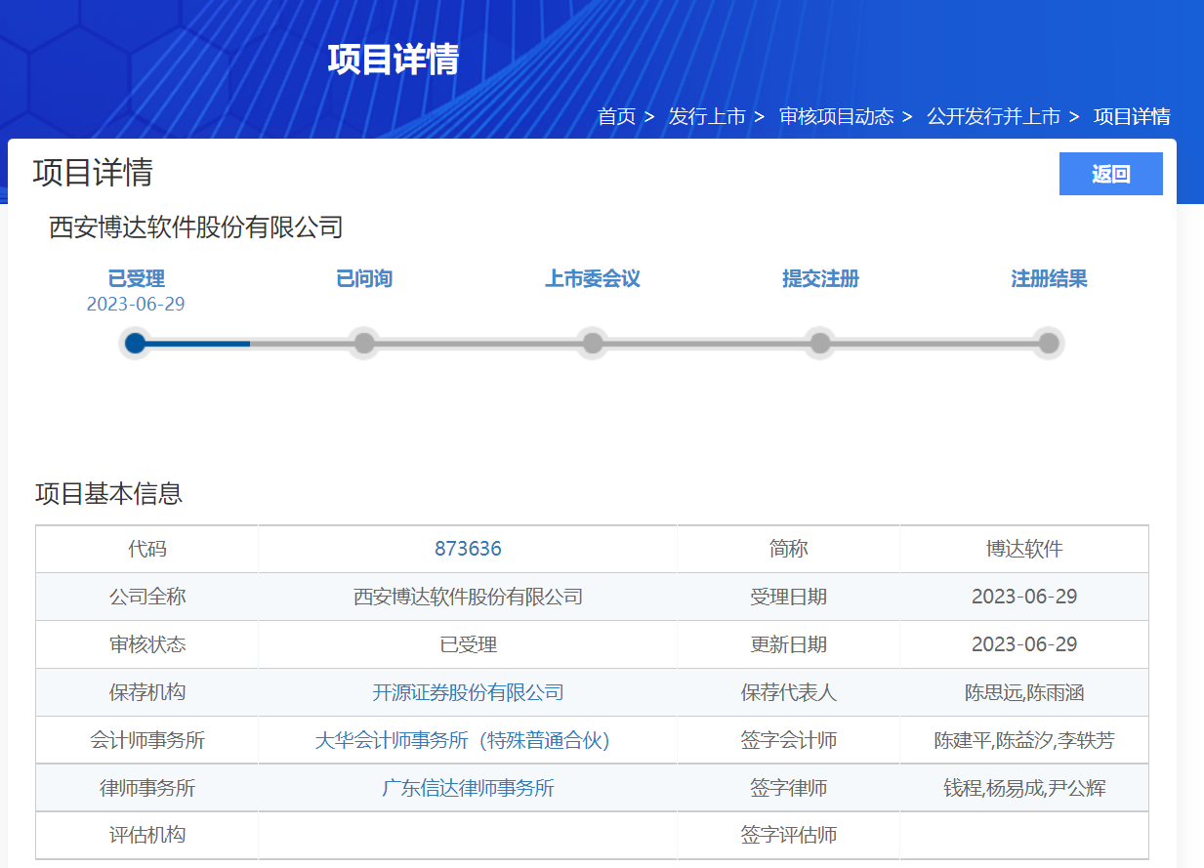Open stock code 873636 link
Image resolution: width=1204 pixels, height=868 pixels.
click(x=468, y=549)
